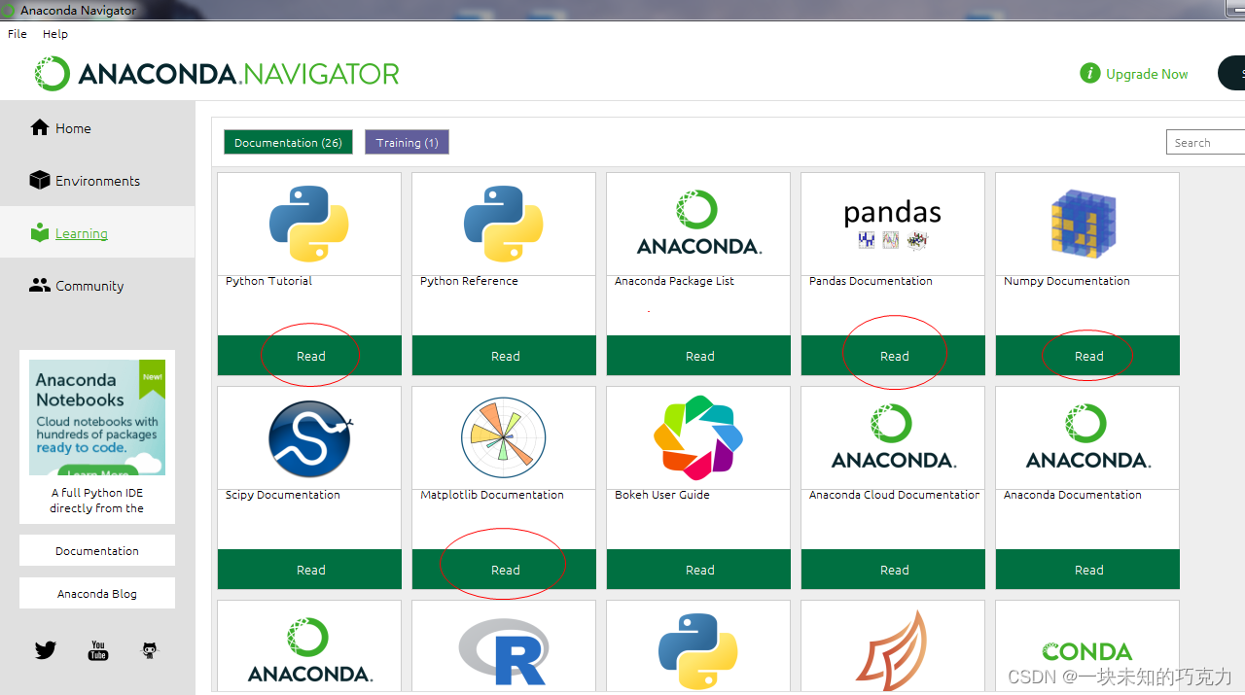1245x695 pixels.
Task: Open the GitHub octocat icon
Action: [x=149, y=650]
